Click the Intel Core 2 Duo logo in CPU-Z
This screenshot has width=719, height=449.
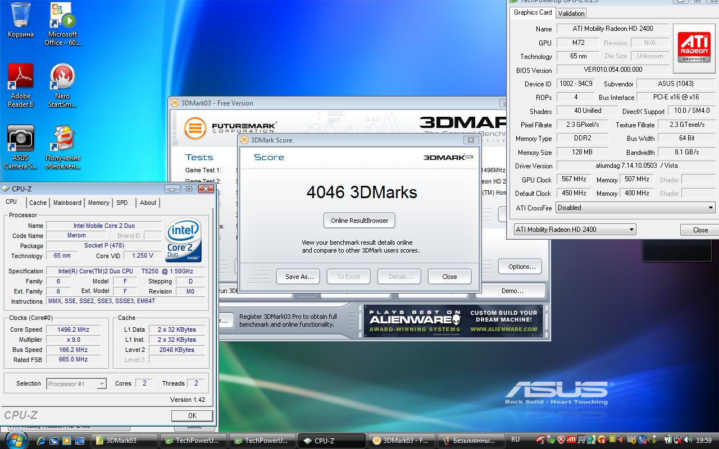(x=183, y=240)
